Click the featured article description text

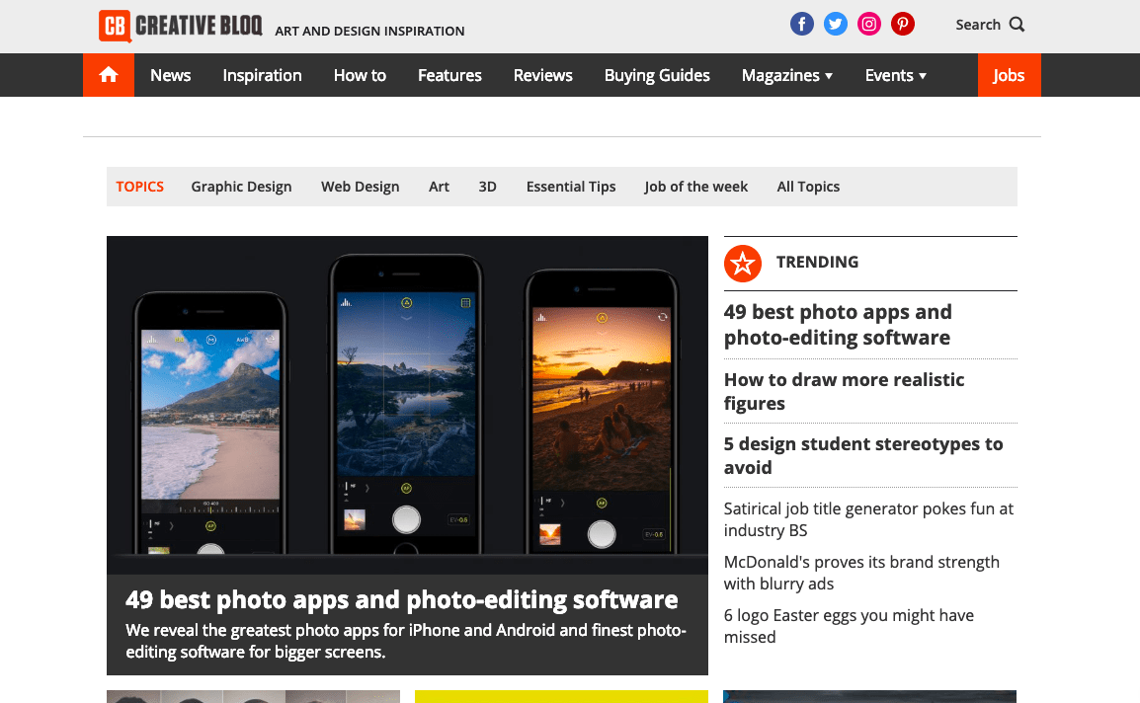point(406,641)
